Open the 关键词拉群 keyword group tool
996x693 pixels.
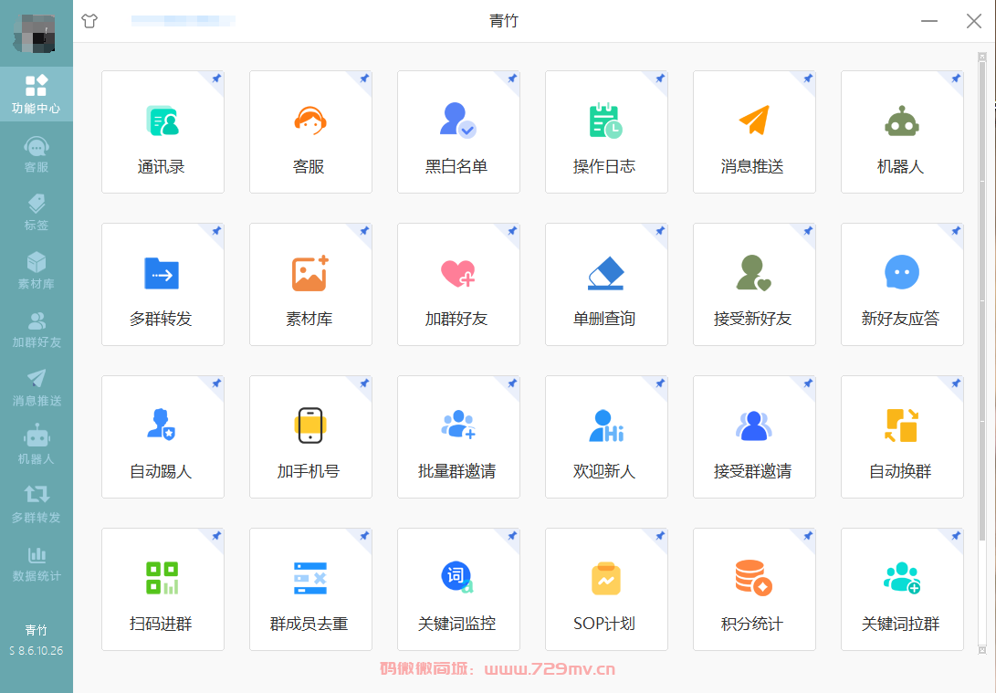coord(902,589)
